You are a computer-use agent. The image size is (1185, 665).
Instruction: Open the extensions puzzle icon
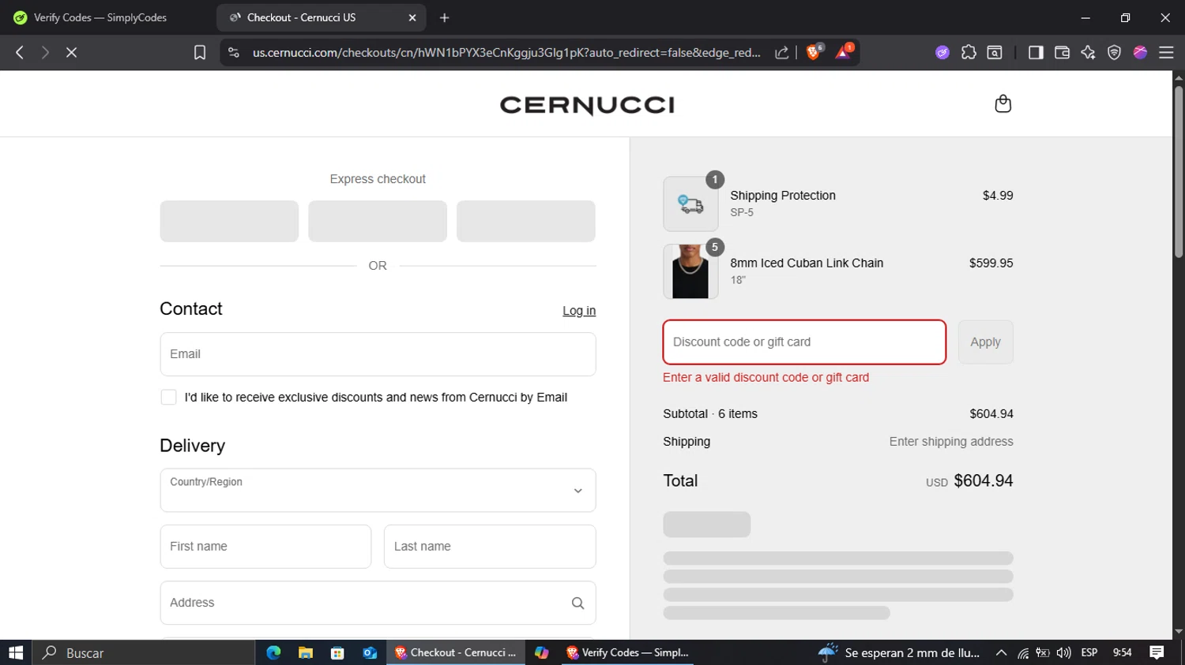point(969,52)
